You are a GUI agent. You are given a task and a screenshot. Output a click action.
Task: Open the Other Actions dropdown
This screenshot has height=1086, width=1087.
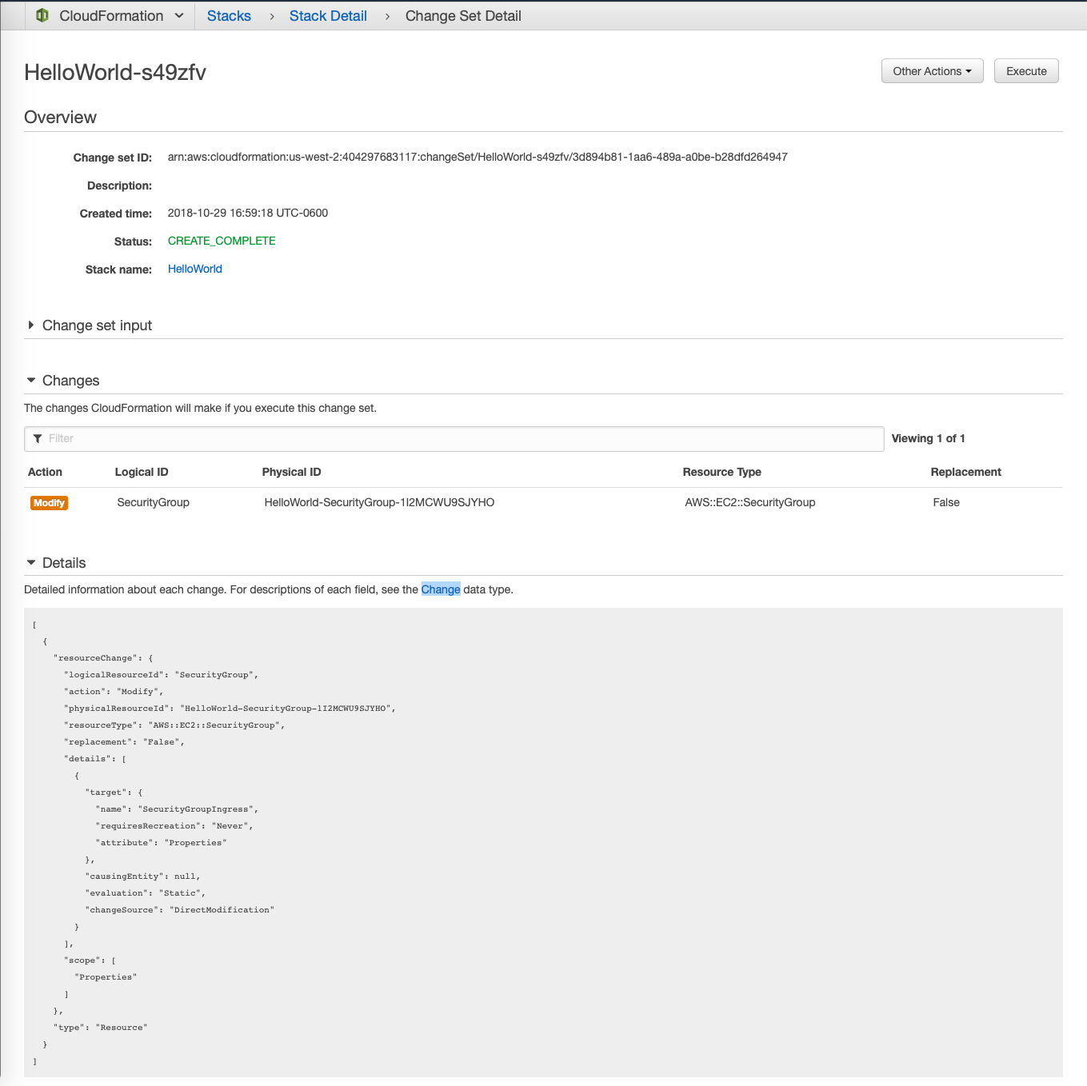click(933, 71)
